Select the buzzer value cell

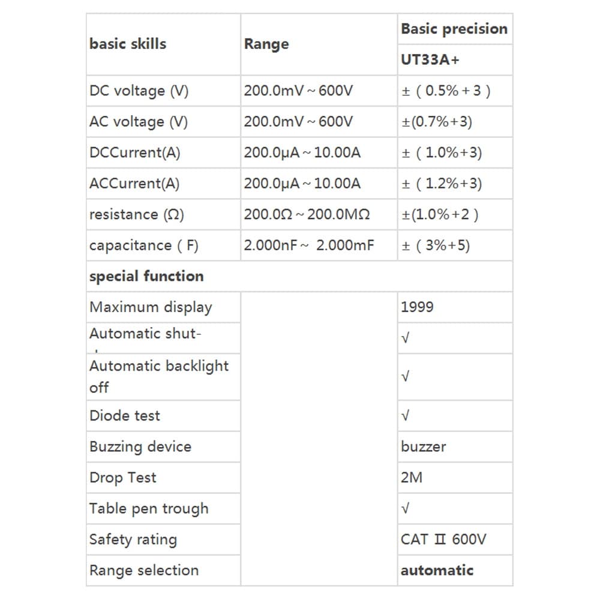click(424, 447)
